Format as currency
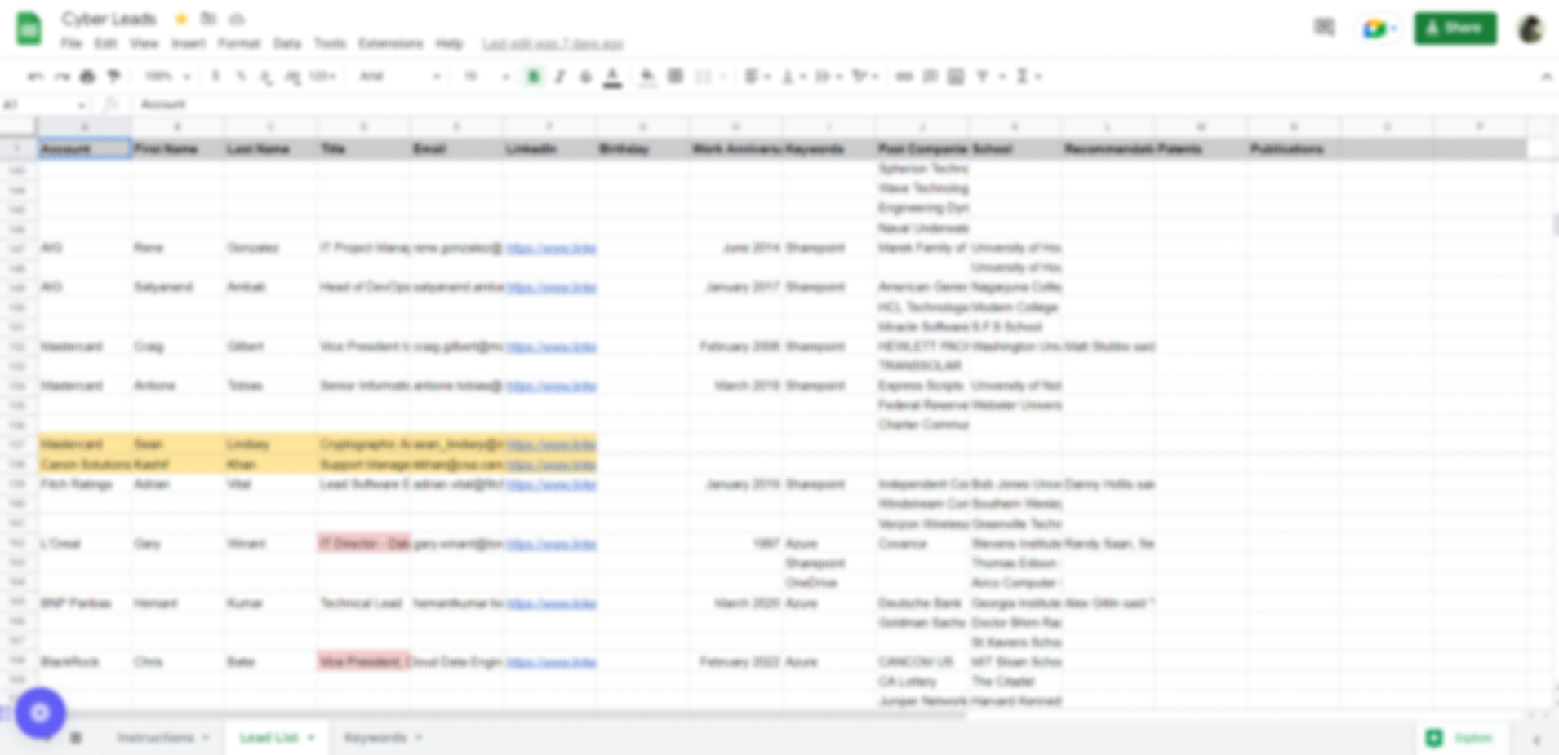1559x755 pixels. pos(215,77)
